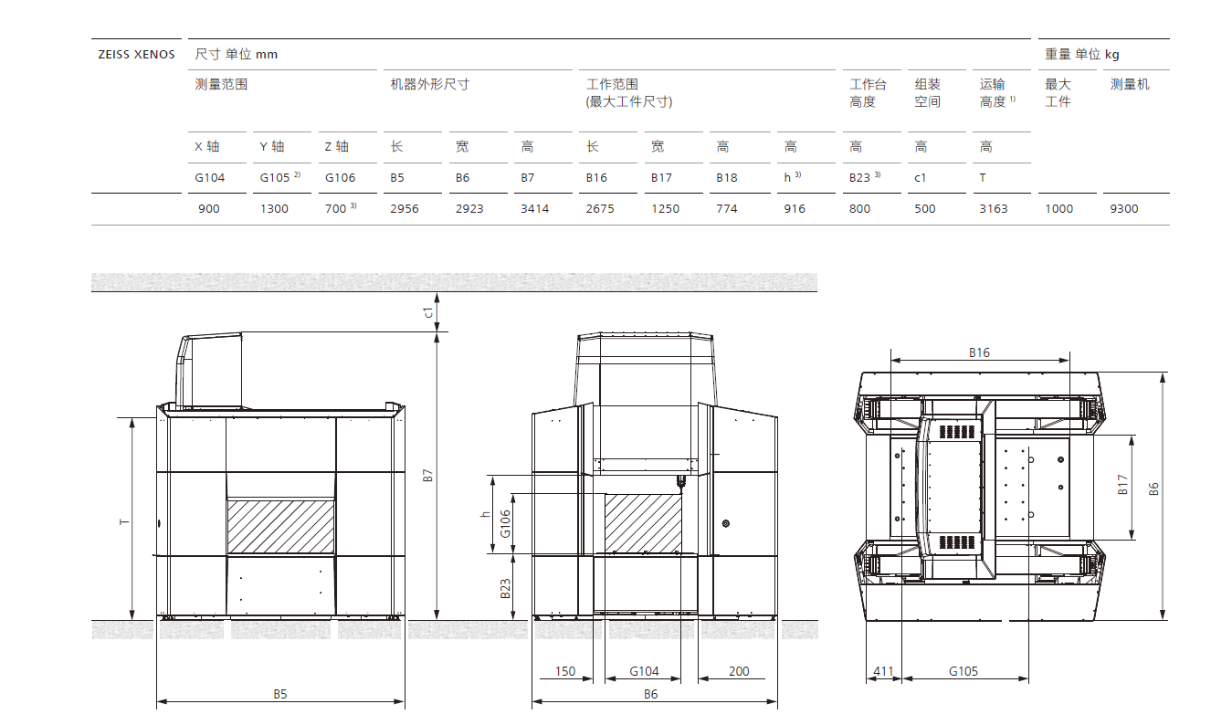
Task: Click the 1300 Y-axis value
Action: (x=274, y=209)
